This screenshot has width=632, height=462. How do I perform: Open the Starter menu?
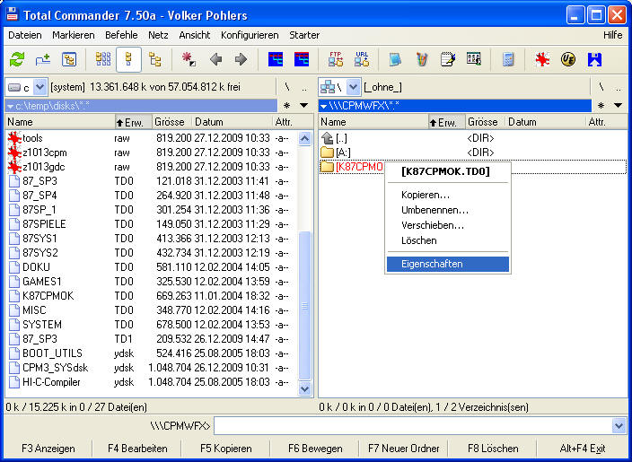point(304,35)
